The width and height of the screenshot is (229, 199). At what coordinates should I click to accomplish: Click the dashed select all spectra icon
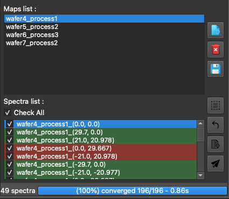(216, 105)
